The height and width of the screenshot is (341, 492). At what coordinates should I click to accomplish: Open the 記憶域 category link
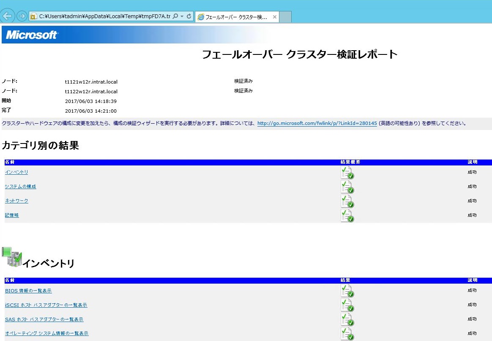(11, 215)
